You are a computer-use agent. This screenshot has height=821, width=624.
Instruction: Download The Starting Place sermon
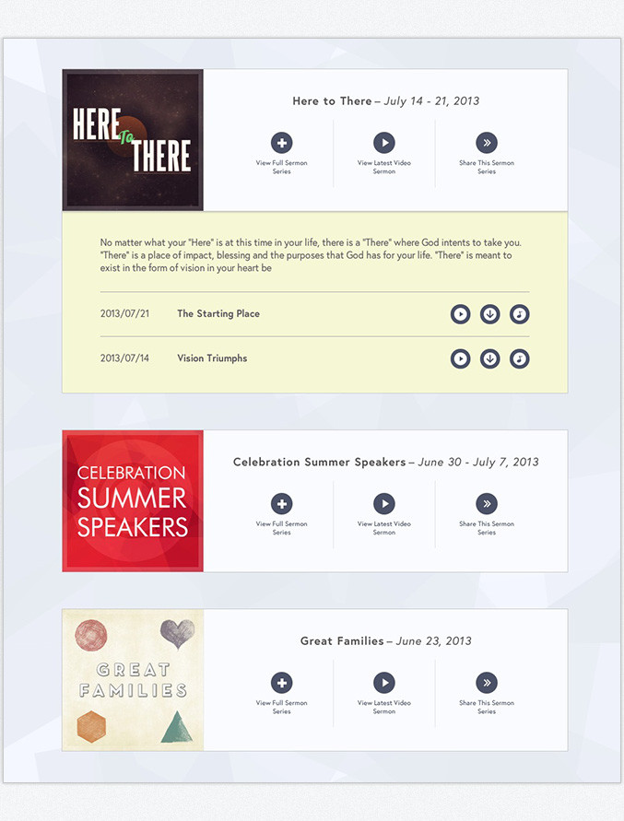click(x=489, y=314)
